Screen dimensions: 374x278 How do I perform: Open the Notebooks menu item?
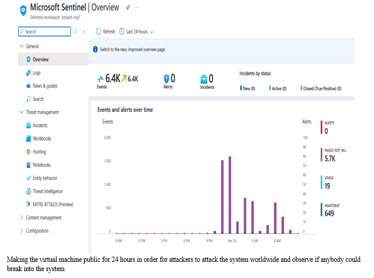pyautogui.click(x=53, y=165)
